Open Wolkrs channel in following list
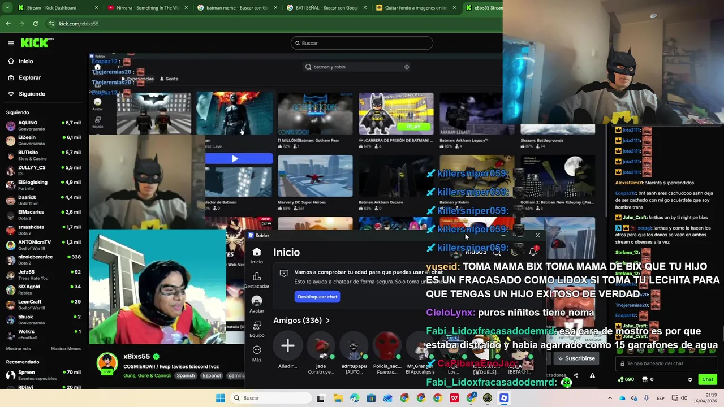The height and width of the screenshot is (407, 724). [43, 334]
